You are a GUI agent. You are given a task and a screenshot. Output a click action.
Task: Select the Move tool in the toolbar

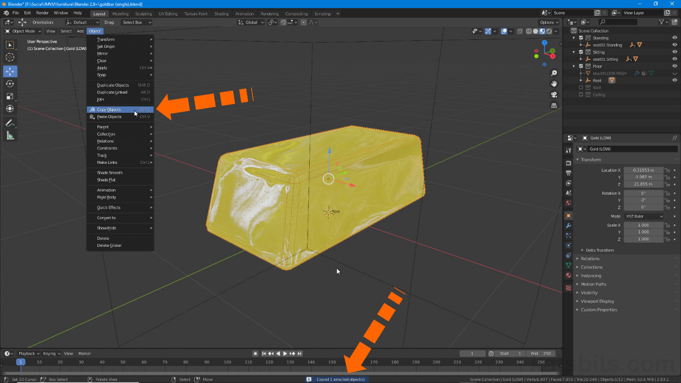(10, 71)
